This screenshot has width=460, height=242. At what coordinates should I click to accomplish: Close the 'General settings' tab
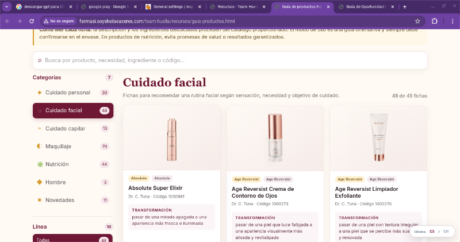point(200,7)
